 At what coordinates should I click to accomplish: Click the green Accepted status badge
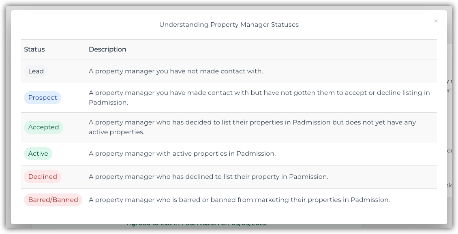pos(43,127)
